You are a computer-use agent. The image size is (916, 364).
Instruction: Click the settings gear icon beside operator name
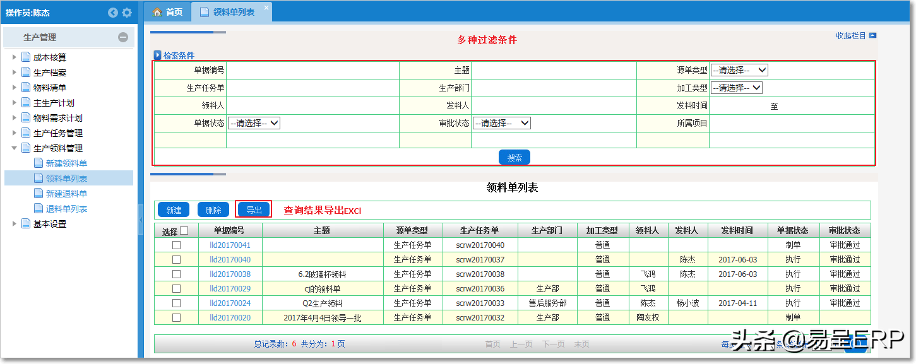click(127, 13)
